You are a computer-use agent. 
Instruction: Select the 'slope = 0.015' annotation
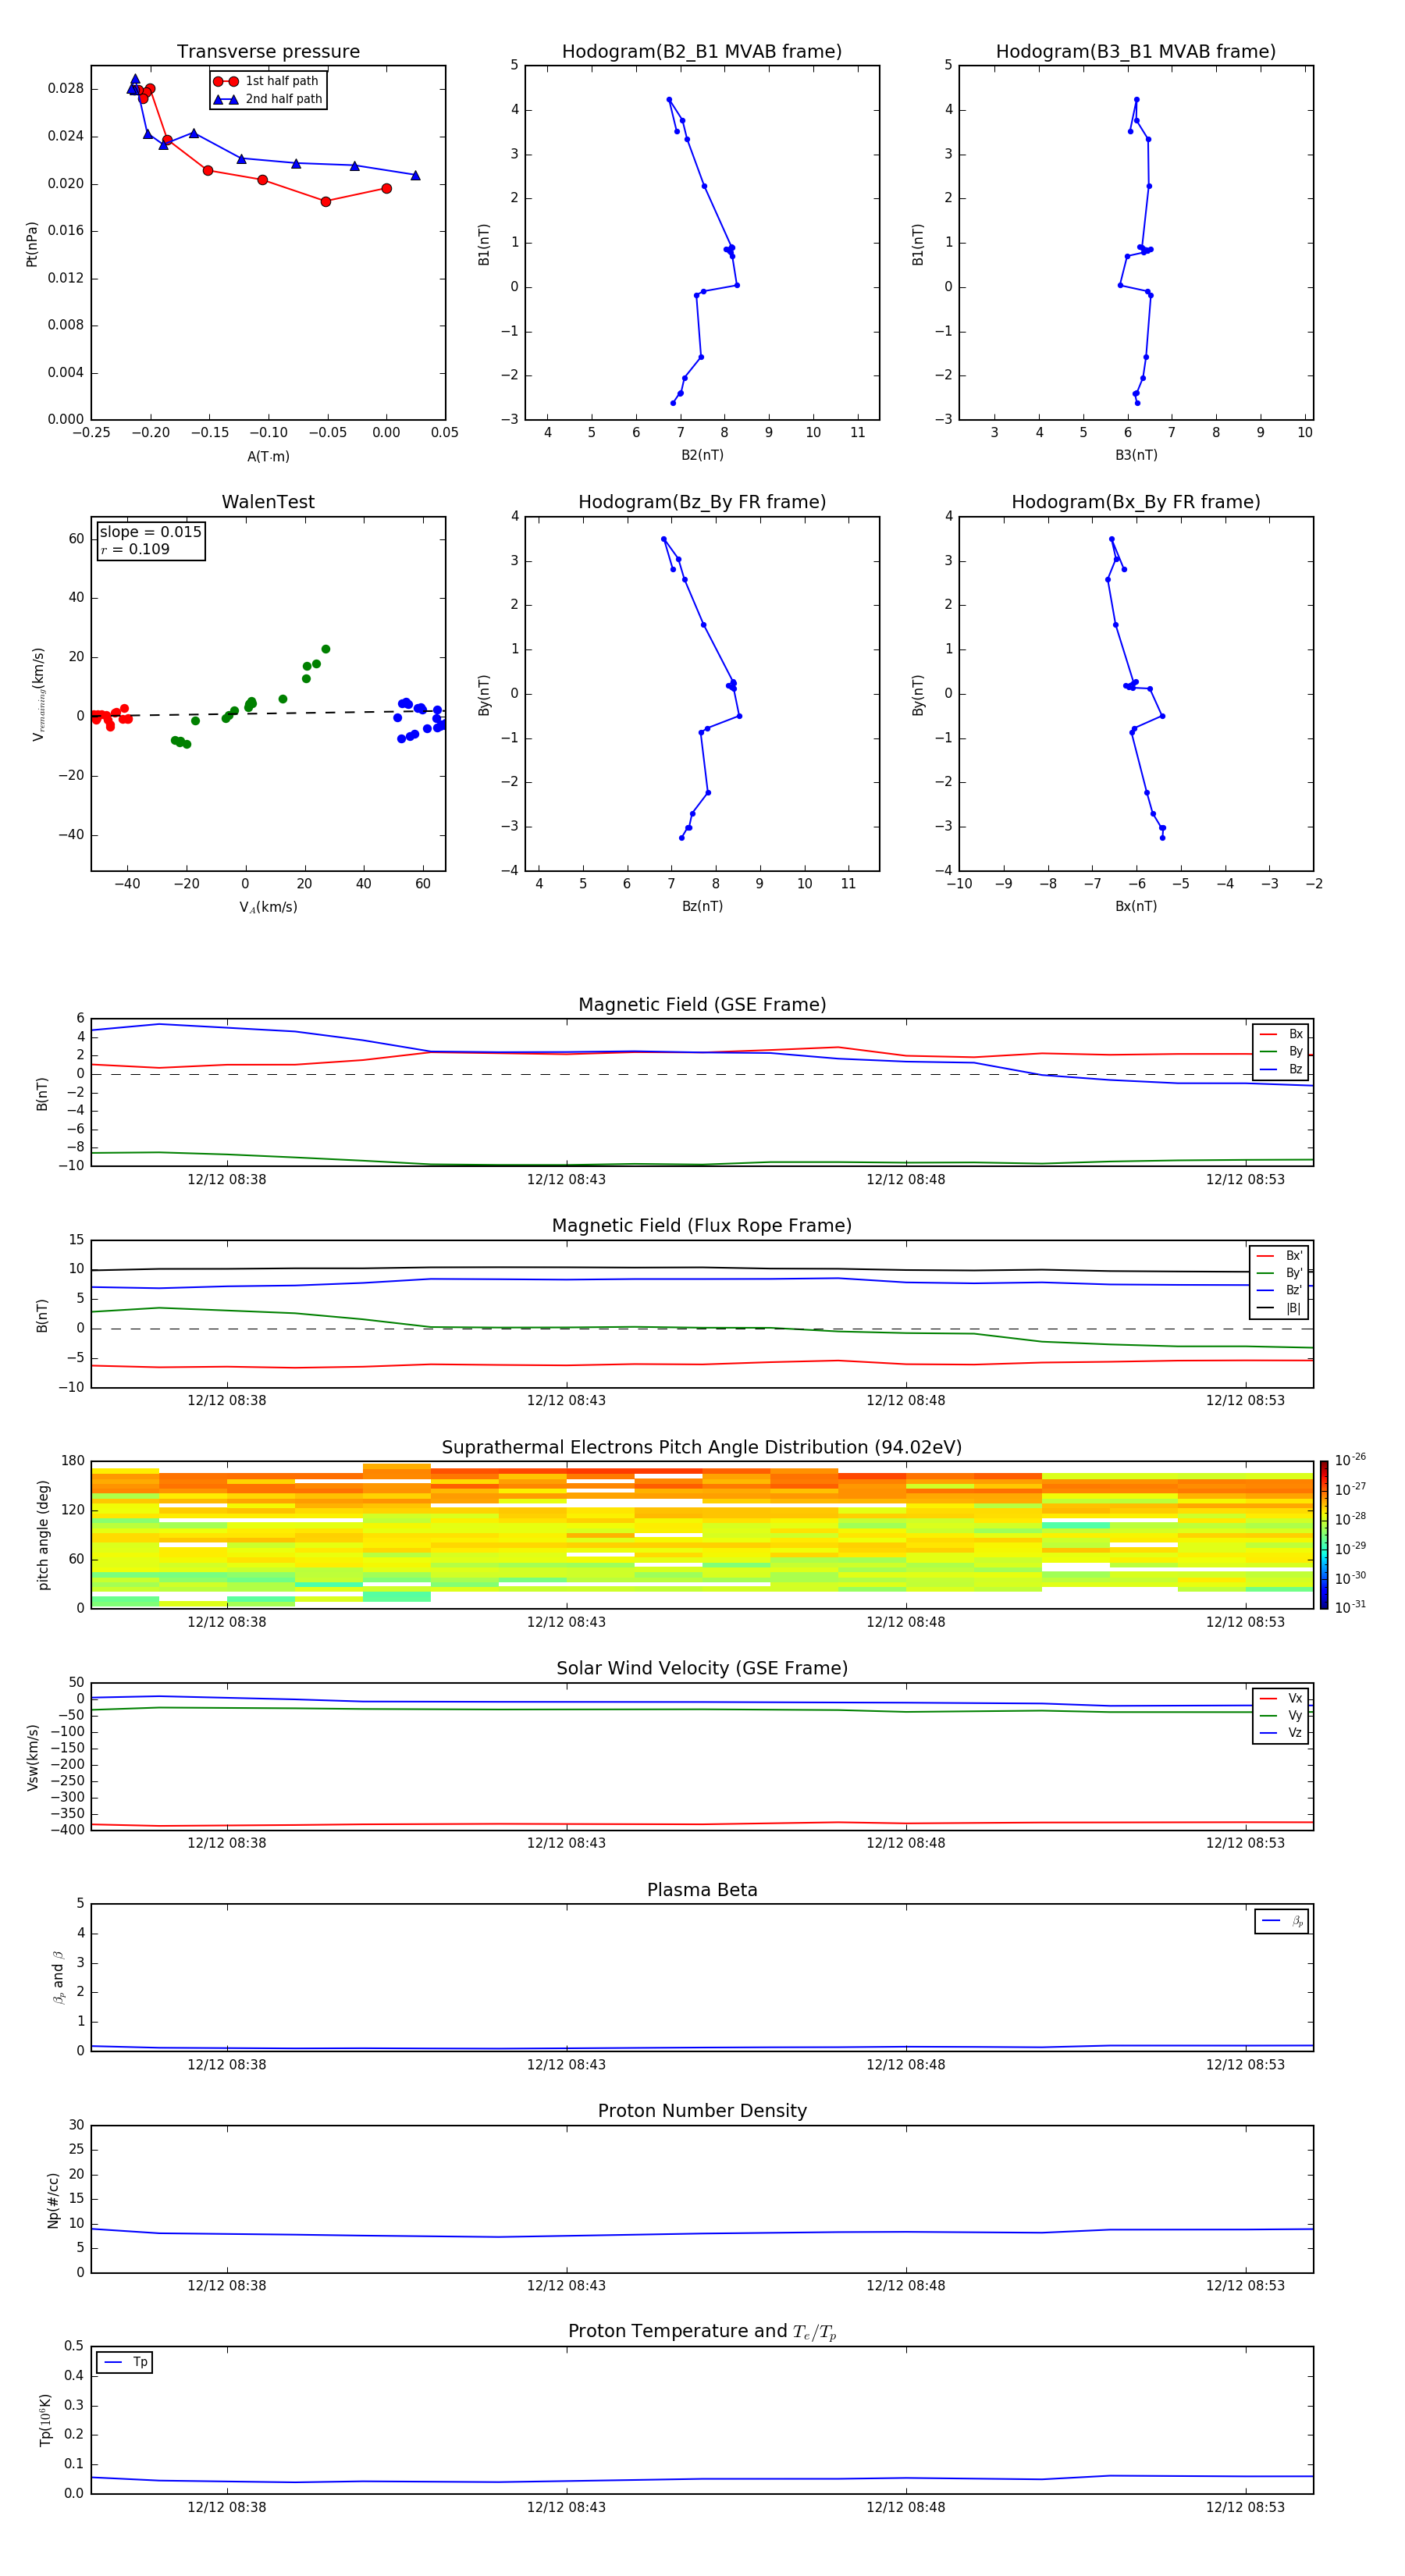[x=150, y=532]
